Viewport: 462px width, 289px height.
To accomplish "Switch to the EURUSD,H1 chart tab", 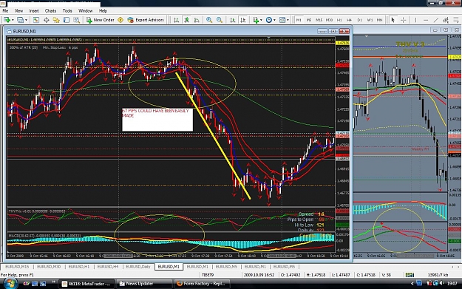I will (x=79, y=267).
